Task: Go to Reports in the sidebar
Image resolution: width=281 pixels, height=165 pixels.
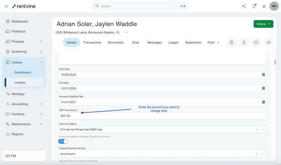Action: pos(17,134)
